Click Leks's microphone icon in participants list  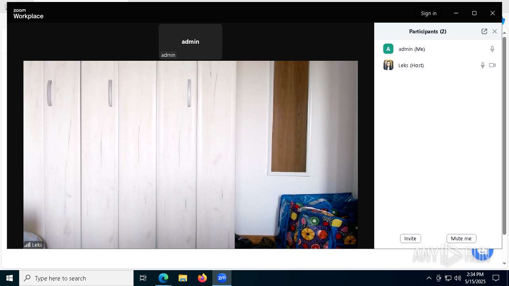coord(483,65)
